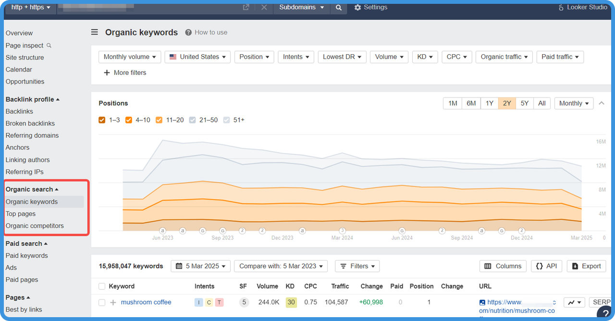Collapse the Positions chart with chevron
This screenshot has width=615, height=321.
click(601, 103)
